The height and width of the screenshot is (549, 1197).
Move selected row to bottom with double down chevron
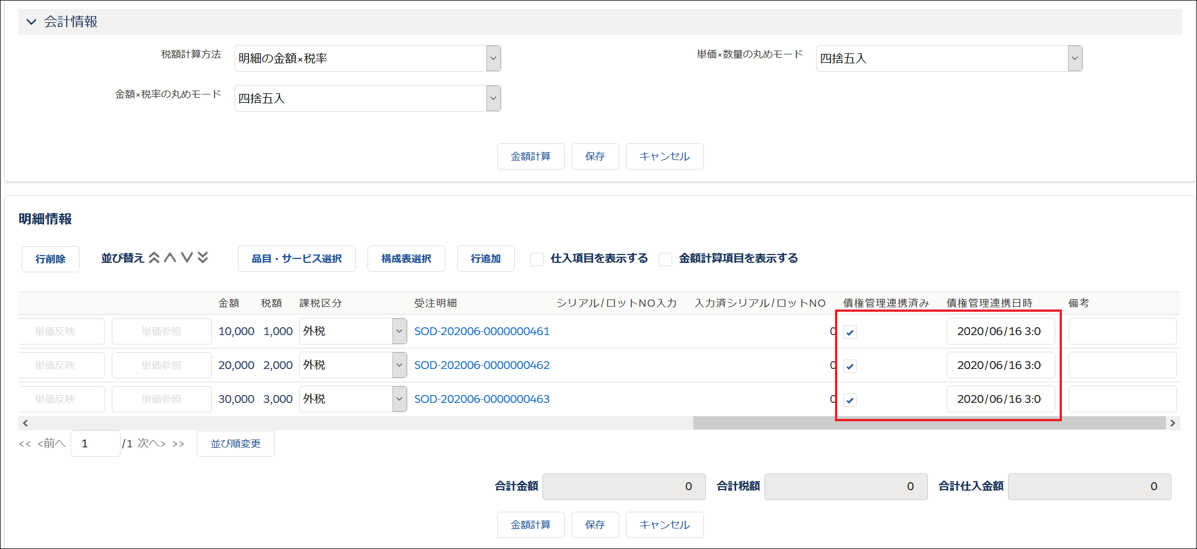[203, 257]
